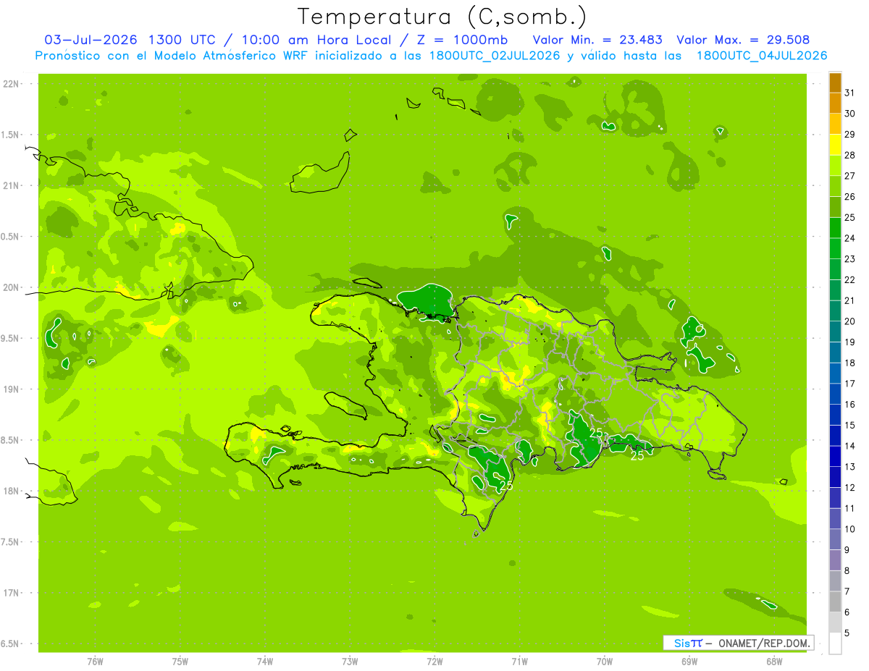Click the legend swatch between 26 and 27

click(835, 185)
